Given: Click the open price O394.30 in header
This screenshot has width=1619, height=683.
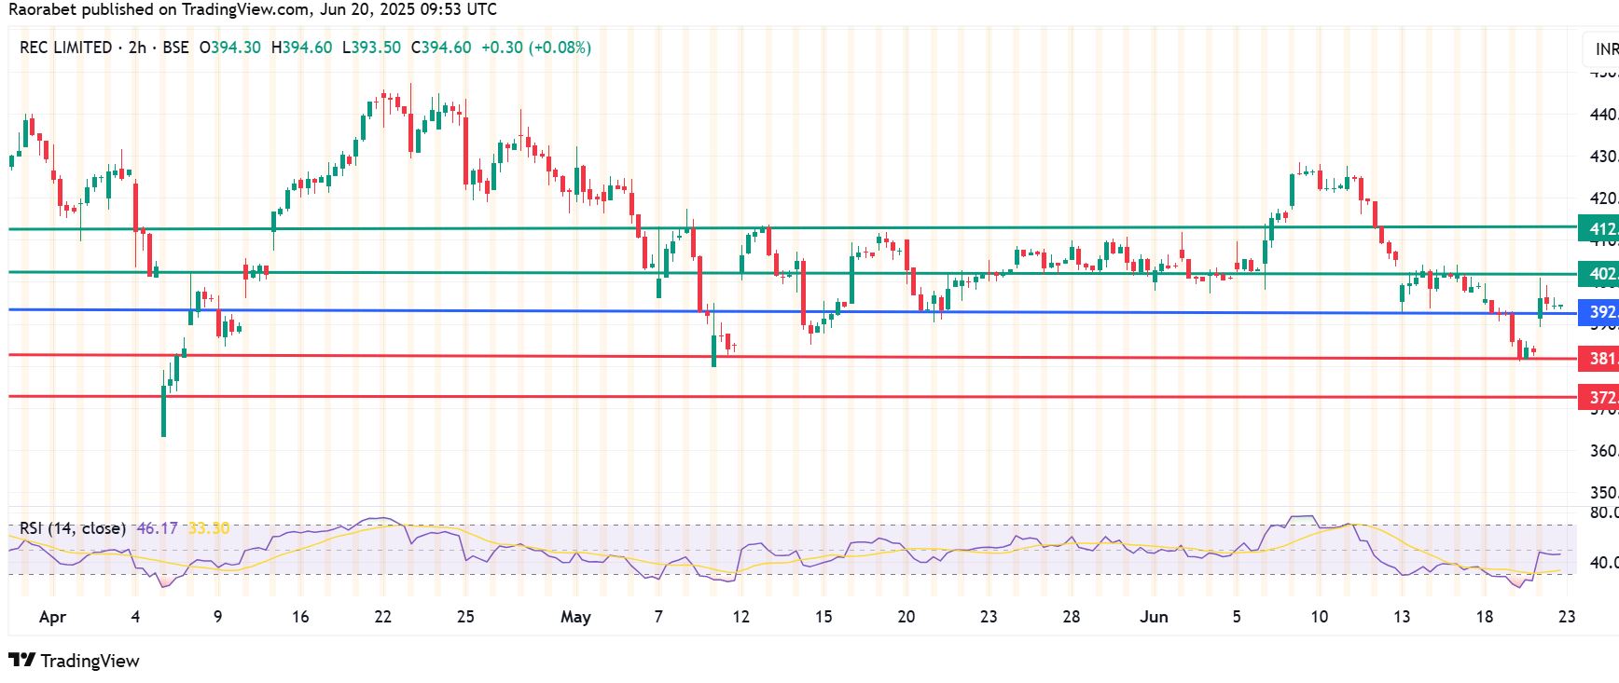Looking at the screenshot, I should pyautogui.click(x=230, y=48).
